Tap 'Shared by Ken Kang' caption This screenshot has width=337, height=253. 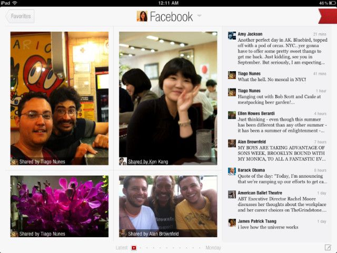point(148,162)
